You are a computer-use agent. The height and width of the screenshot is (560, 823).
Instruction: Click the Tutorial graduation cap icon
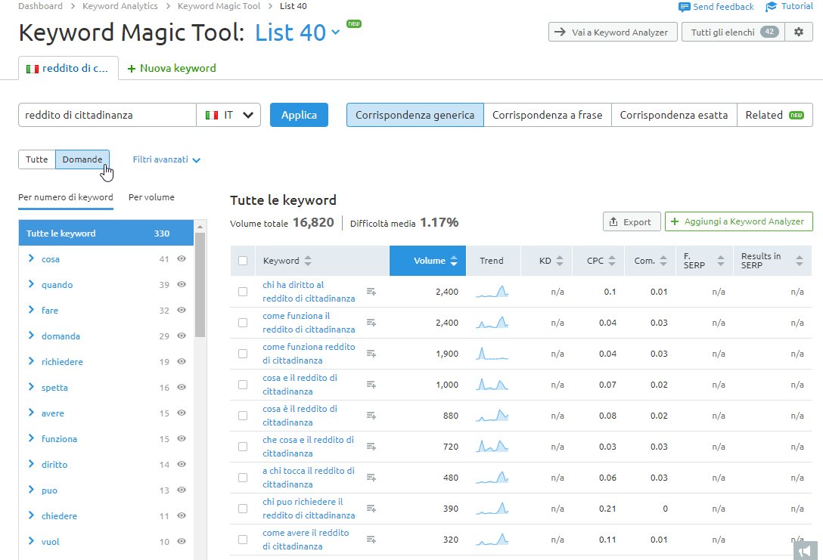(771, 7)
